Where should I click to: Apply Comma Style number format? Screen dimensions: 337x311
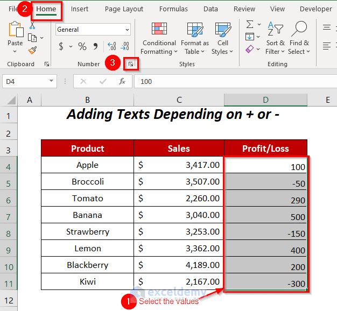click(96, 47)
